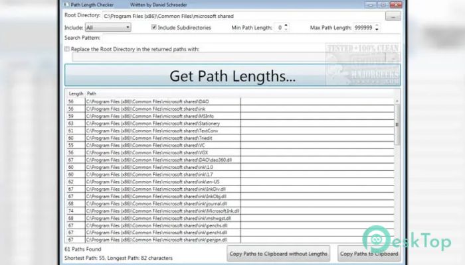Image resolution: width=465 pixels, height=265 pixels.
Task: Minimize the Path Length Checker window
Action: 370,5
